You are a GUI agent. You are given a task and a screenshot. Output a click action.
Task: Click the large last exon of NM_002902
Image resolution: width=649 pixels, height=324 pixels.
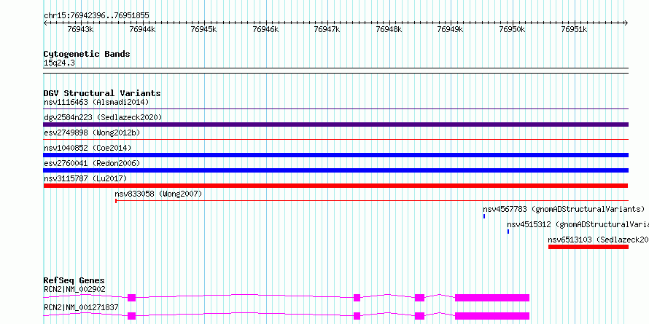[492, 298]
